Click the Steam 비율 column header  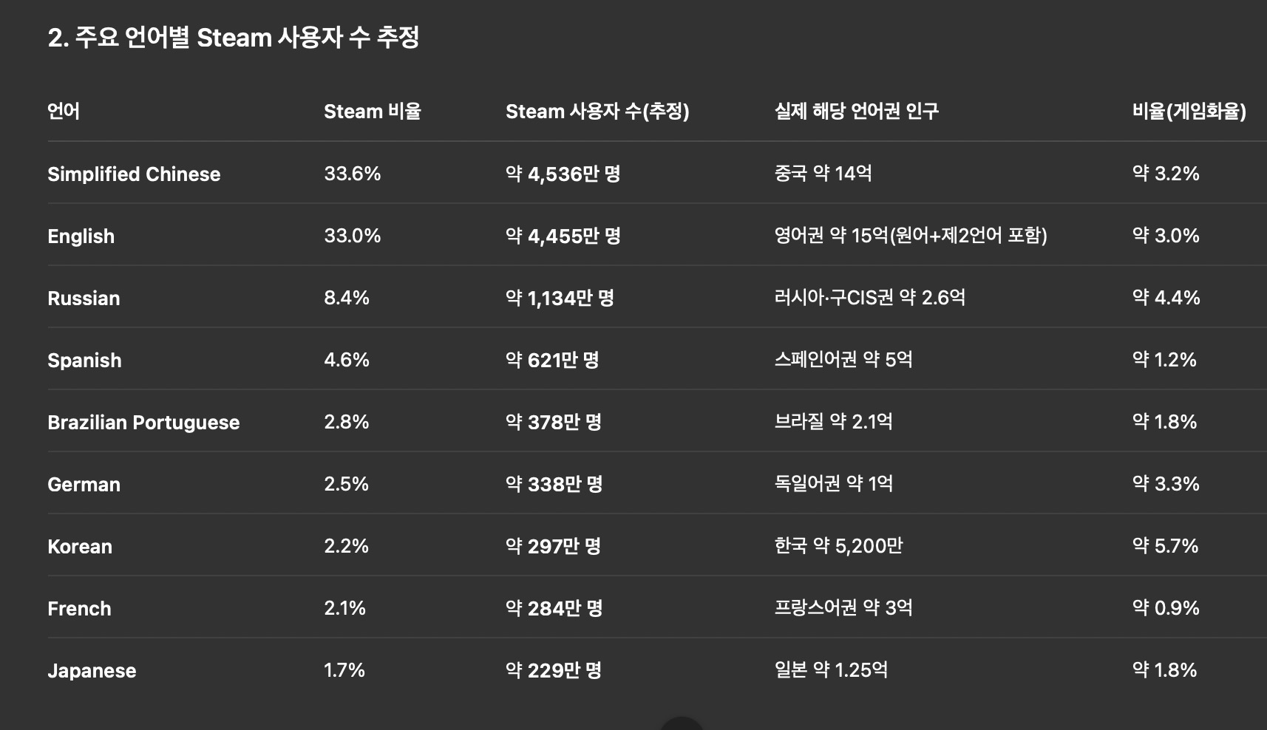click(372, 112)
